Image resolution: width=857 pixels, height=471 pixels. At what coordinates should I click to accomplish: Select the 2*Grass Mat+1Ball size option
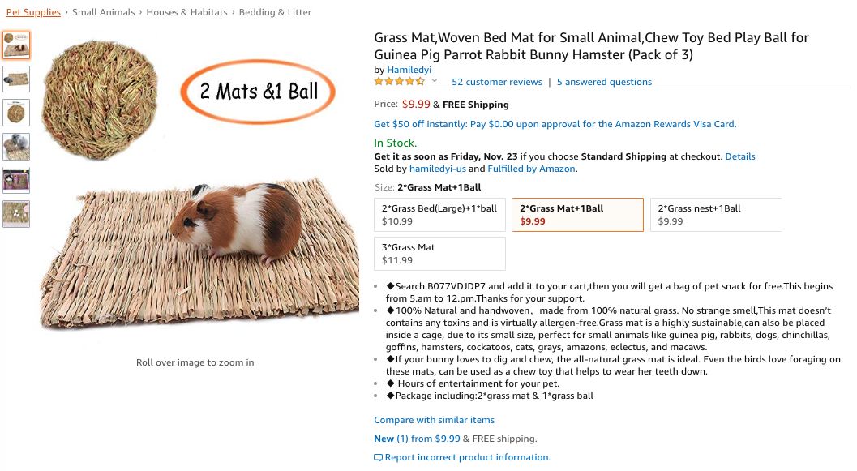(x=578, y=215)
